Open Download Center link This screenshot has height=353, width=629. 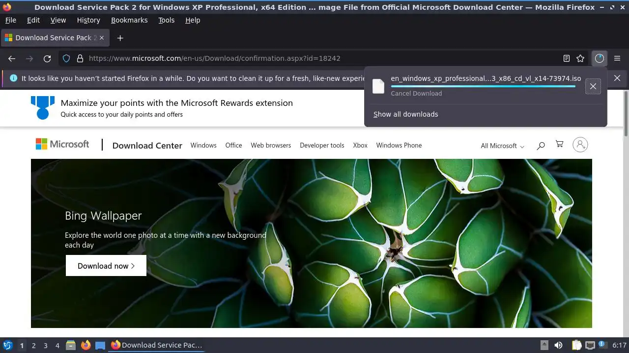(x=147, y=146)
